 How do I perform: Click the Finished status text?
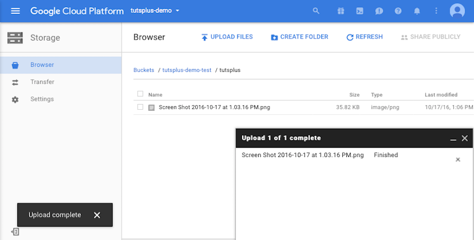(386, 155)
